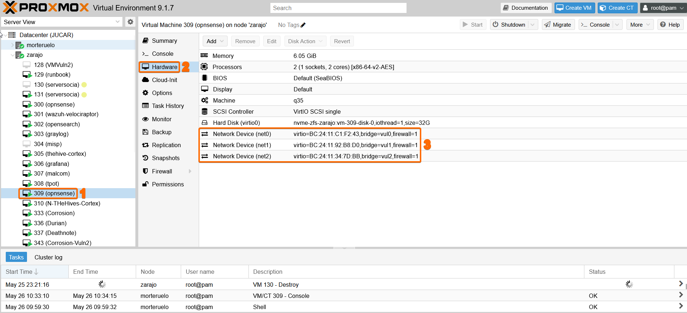
Task: Open the Shutdown dropdown arrow
Action: click(x=533, y=25)
